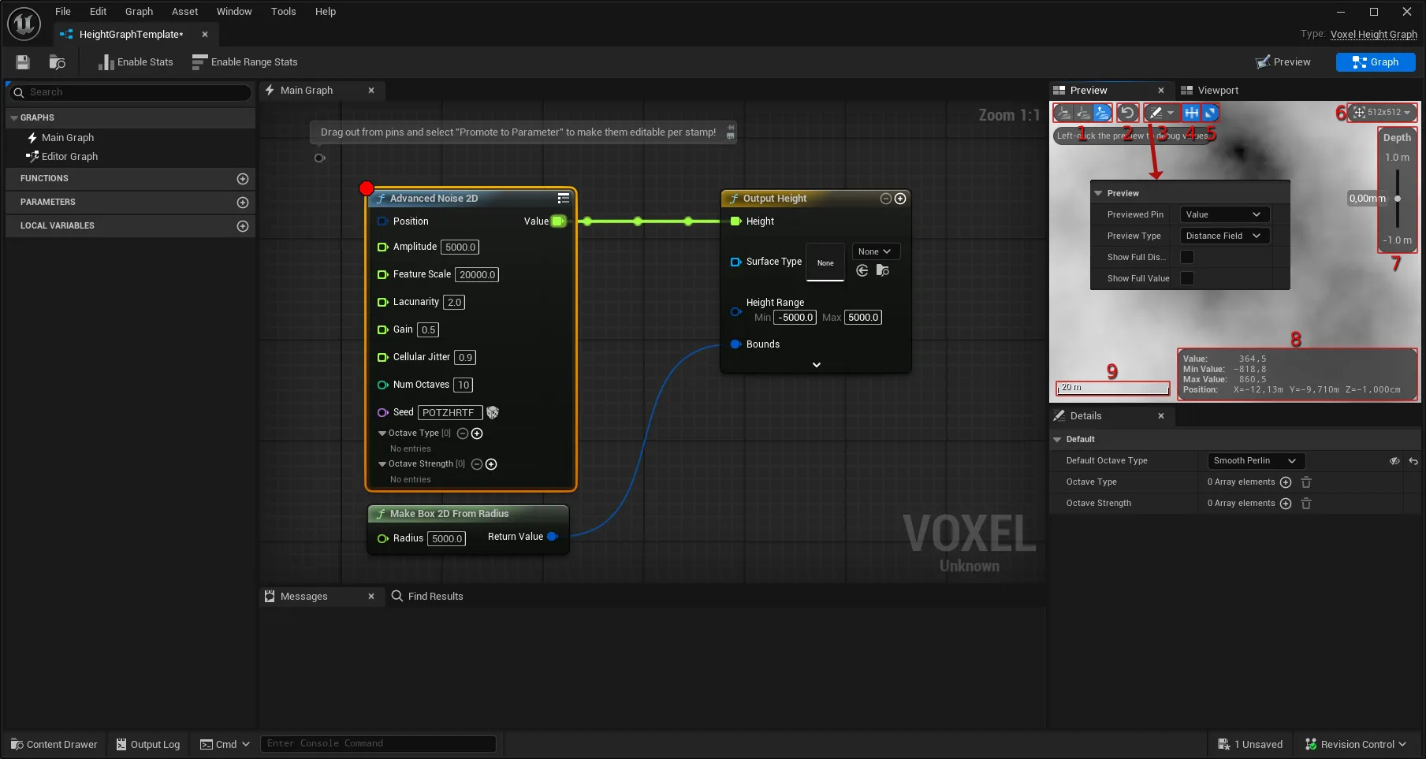Enable the Show Full Distance checkbox
Viewport: 1426px width, 759px height.
point(1186,257)
